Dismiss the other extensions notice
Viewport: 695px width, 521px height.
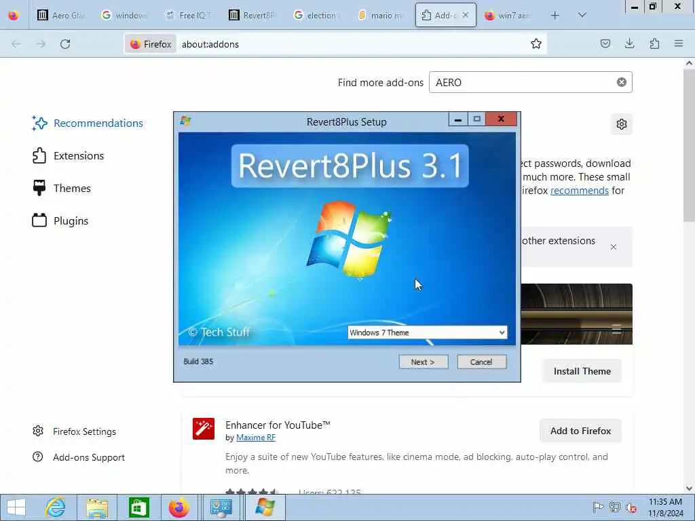point(614,247)
